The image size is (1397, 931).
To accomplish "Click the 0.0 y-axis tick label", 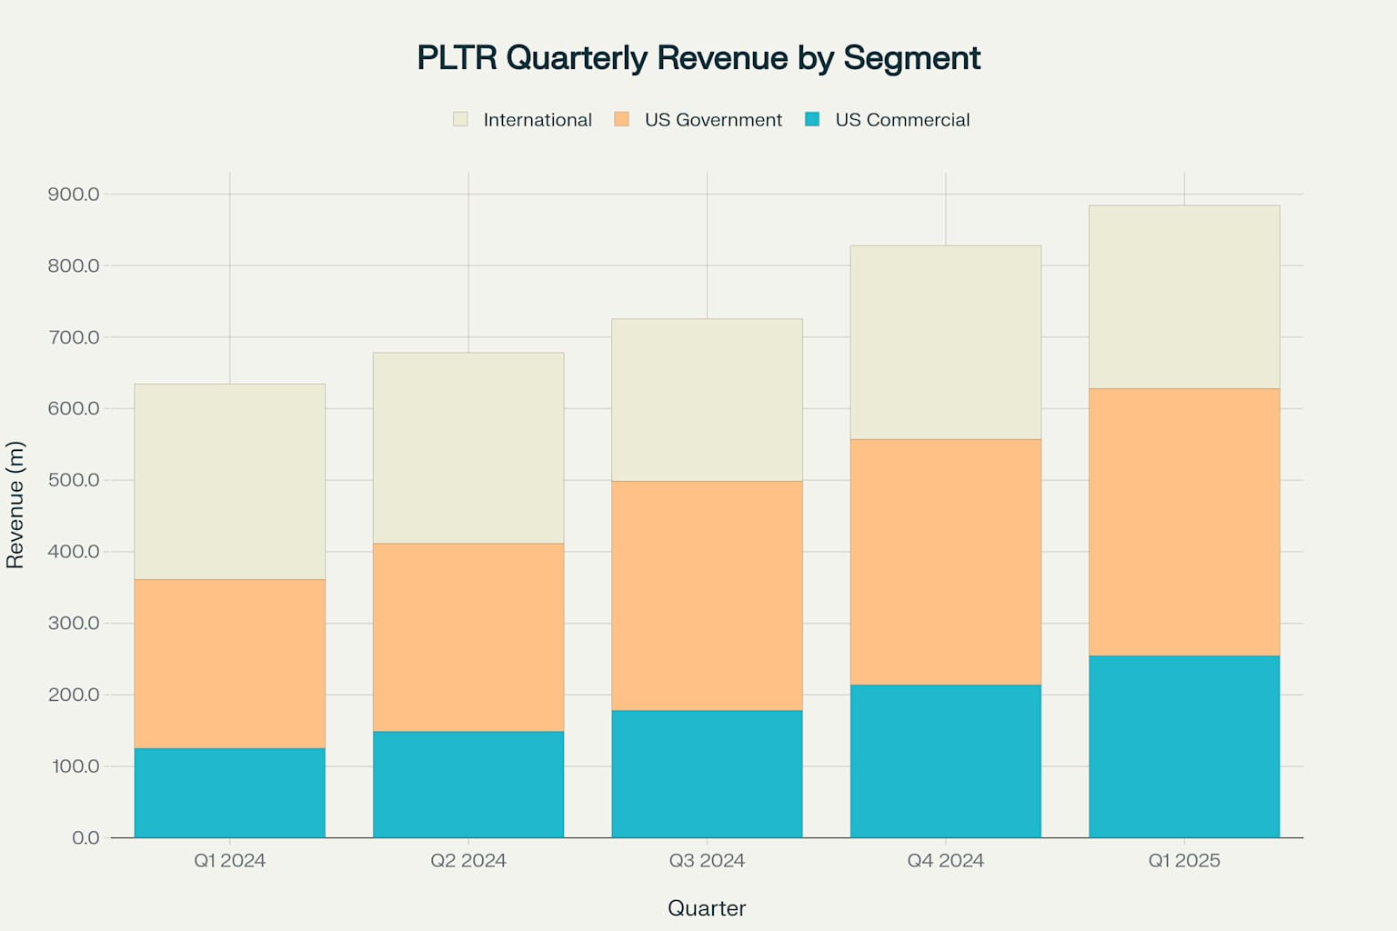I will [86, 837].
